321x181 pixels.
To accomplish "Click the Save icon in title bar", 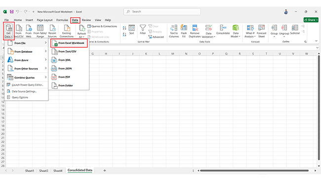I will click(x=12, y=12).
